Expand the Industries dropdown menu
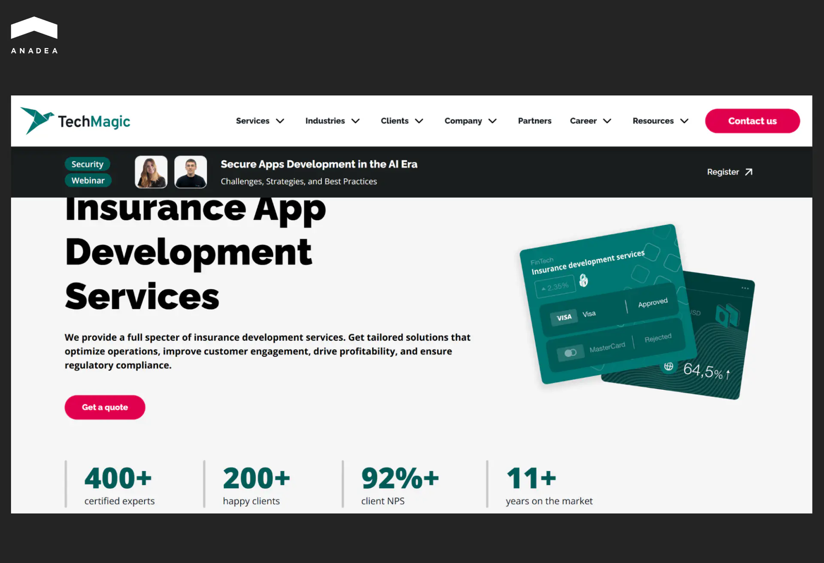Viewport: 824px width, 563px height. (x=332, y=121)
